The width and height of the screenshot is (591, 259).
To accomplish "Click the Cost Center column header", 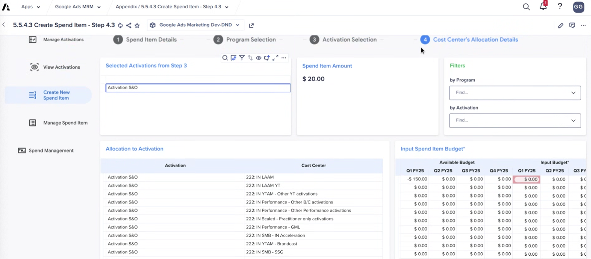I will (x=313, y=165).
